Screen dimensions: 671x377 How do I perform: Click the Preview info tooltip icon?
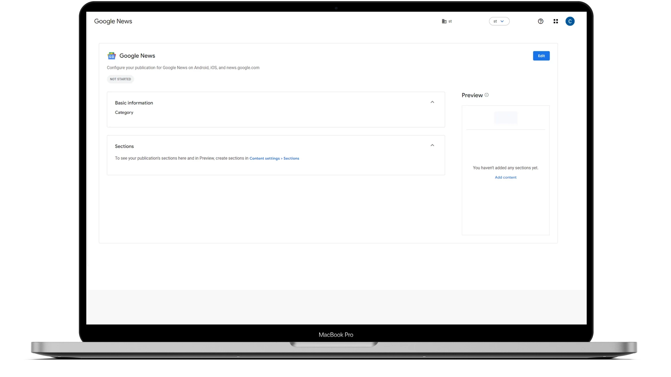[x=487, y=95]
